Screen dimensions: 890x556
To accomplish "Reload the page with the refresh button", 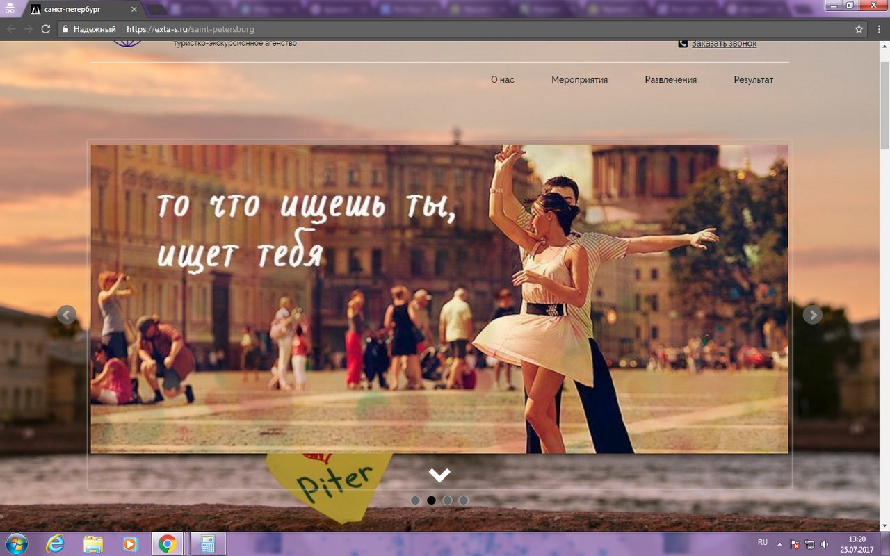I will (46, 29).
